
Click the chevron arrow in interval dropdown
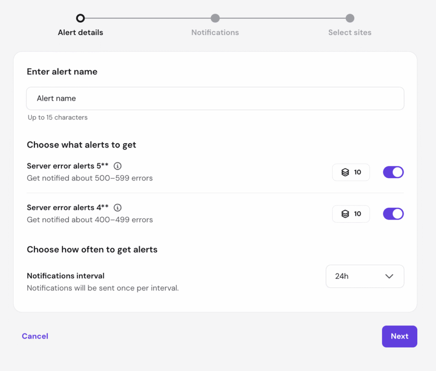coord(389,276)
